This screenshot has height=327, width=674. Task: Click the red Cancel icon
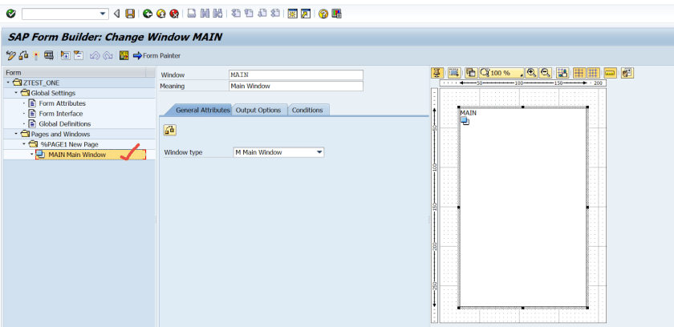pos(173,14)
